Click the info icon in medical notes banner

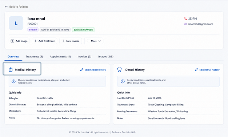[13, 81]
